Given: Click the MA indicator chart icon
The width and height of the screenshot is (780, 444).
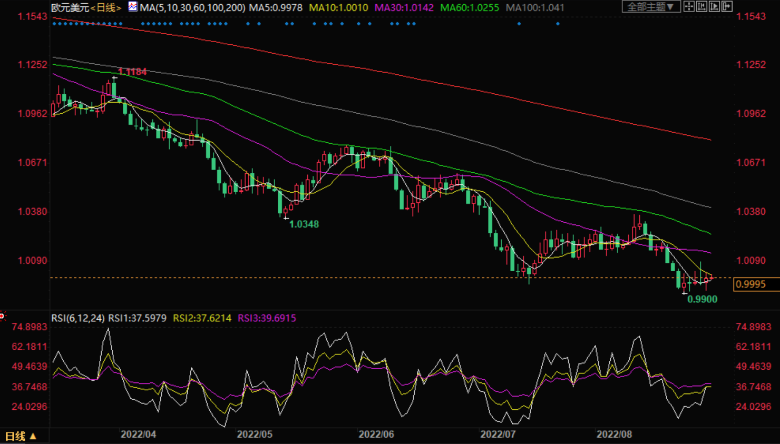Looking at the screenshot, I should [x=133, y=7].
